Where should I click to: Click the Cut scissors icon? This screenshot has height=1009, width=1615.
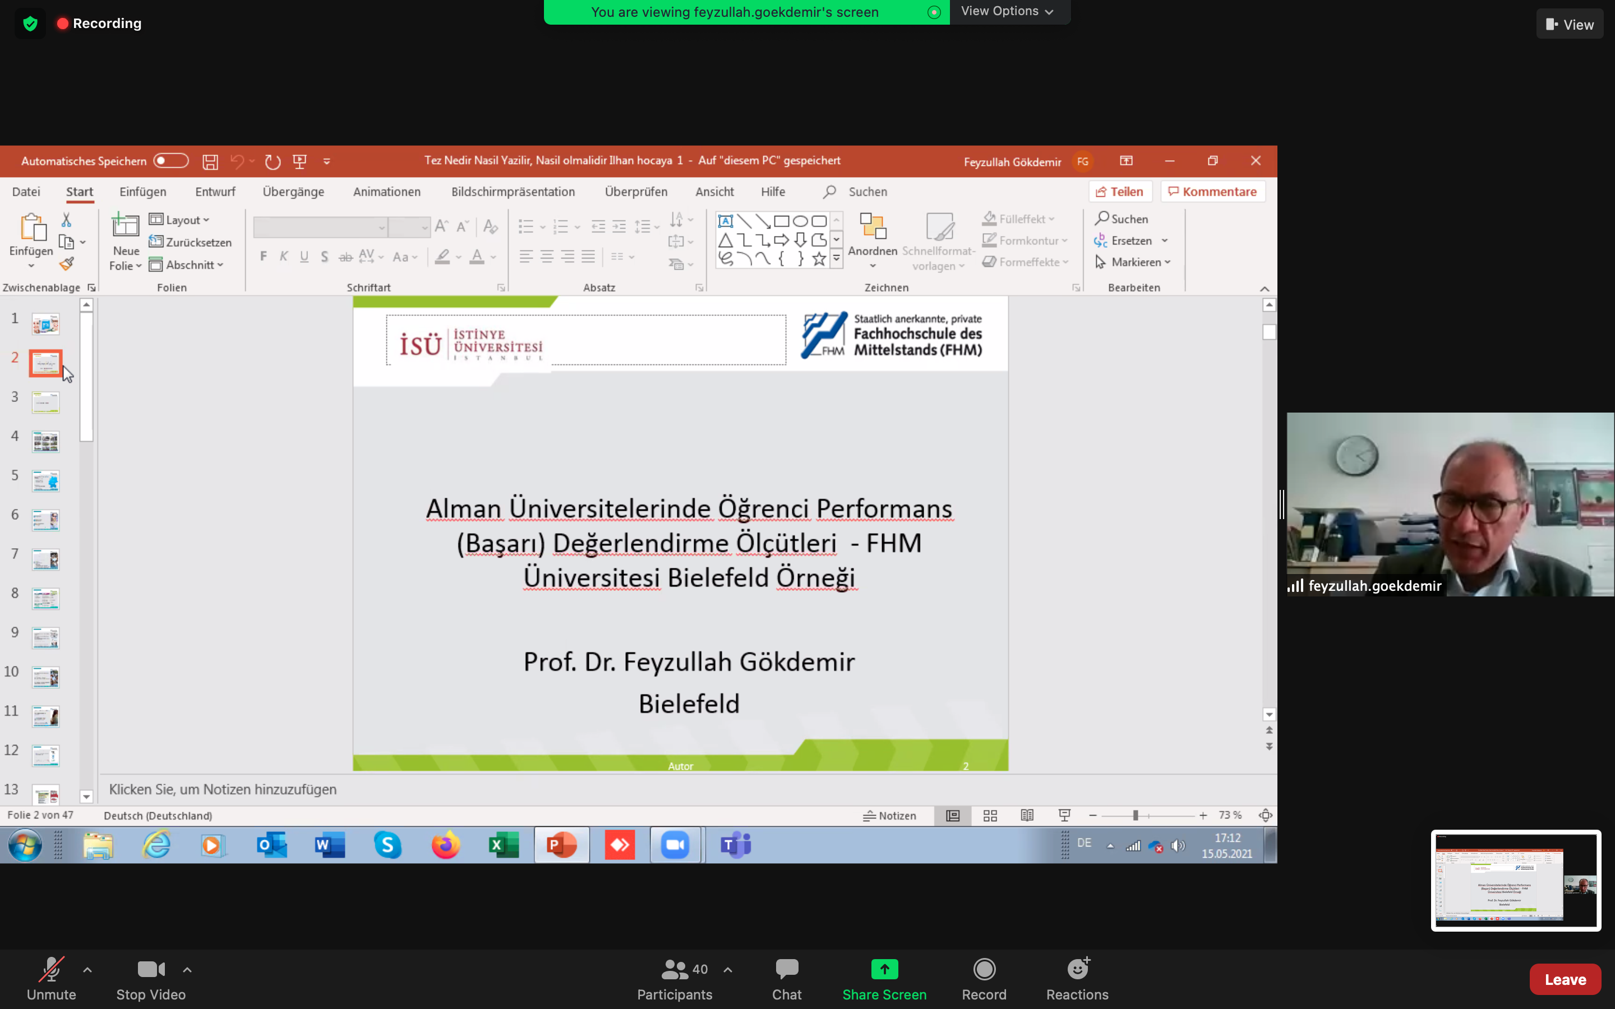coord(66,220)
